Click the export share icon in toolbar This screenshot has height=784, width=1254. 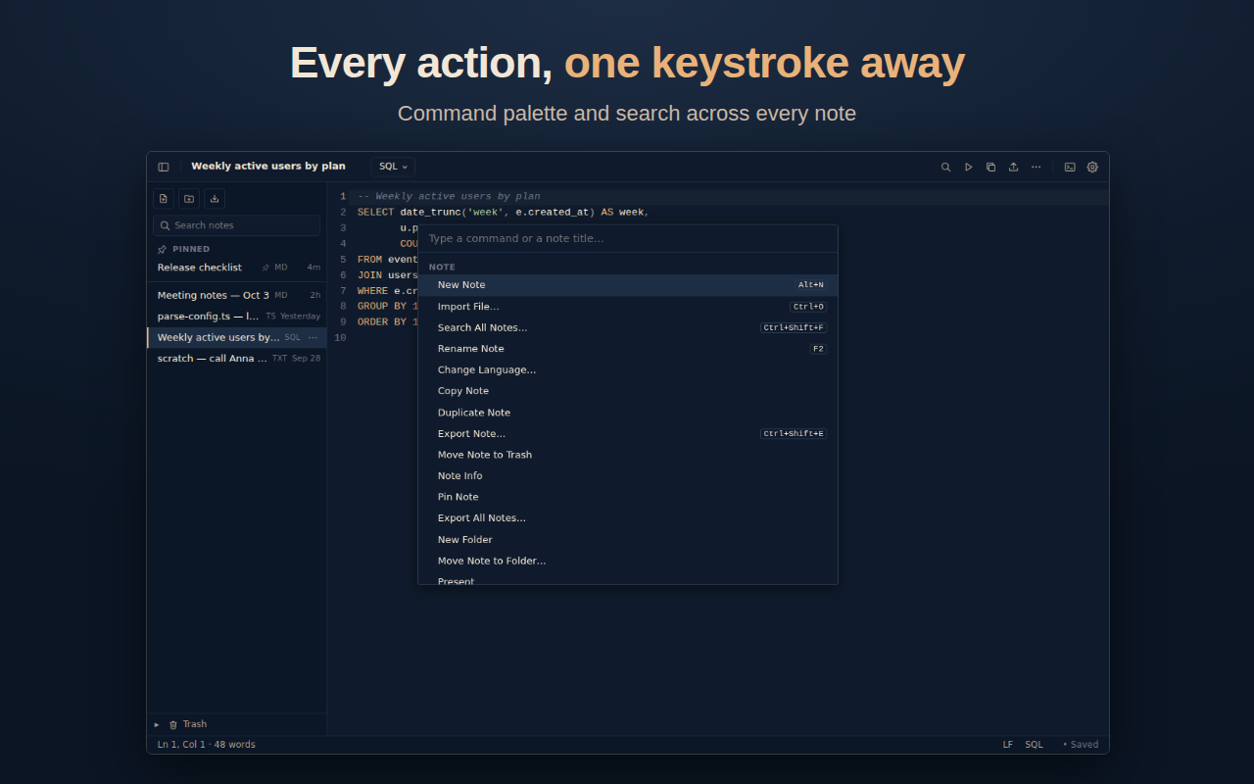1014,167
